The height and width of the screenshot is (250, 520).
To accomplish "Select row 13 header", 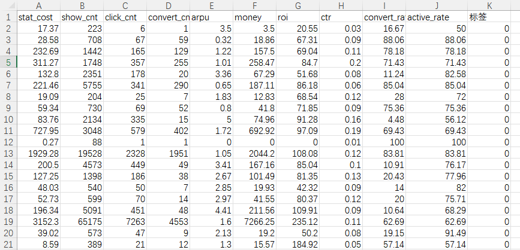I will point(8,154).
